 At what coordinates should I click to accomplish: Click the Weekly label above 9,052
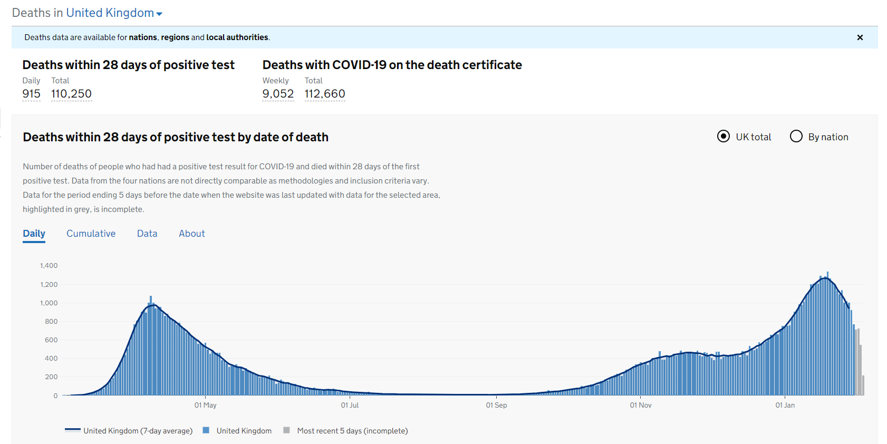point(275,81)
